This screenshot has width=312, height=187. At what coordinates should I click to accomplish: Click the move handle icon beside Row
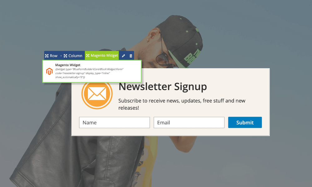point(47,56)
